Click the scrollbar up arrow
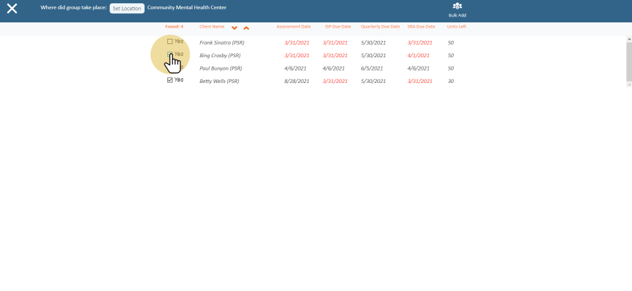632x291 pixels. pyautogui.click(x=628, y=40)
